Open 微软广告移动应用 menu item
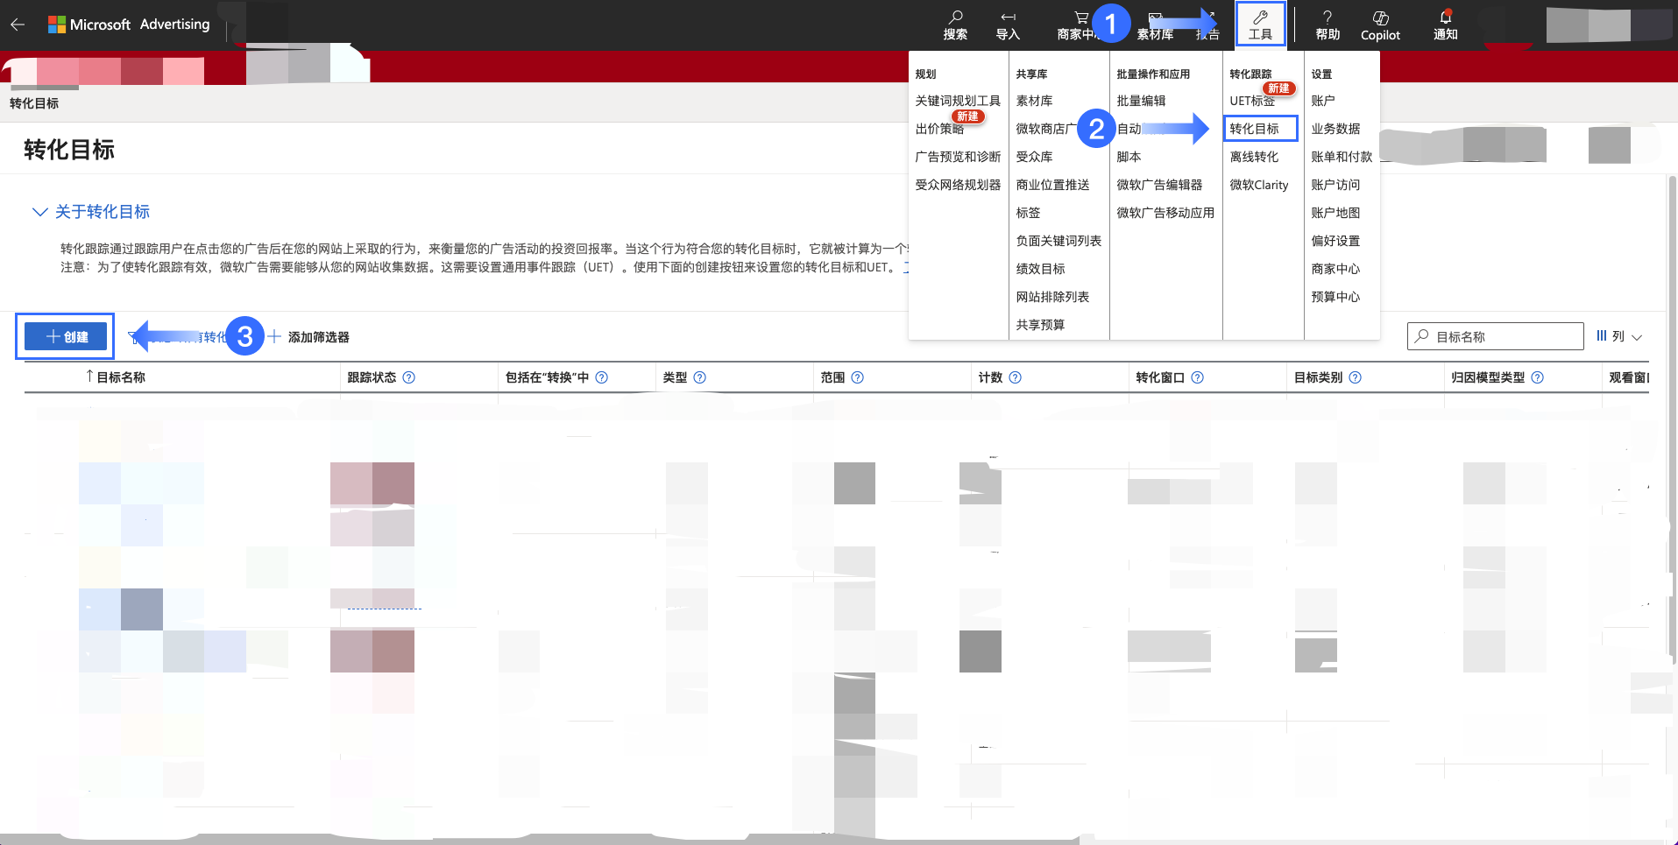 1165,213
